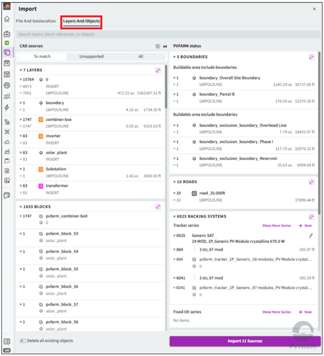Screen dimensions: 324x356
Task: Click the export arrow icon in sidebar
Action: tap(7, 195)
